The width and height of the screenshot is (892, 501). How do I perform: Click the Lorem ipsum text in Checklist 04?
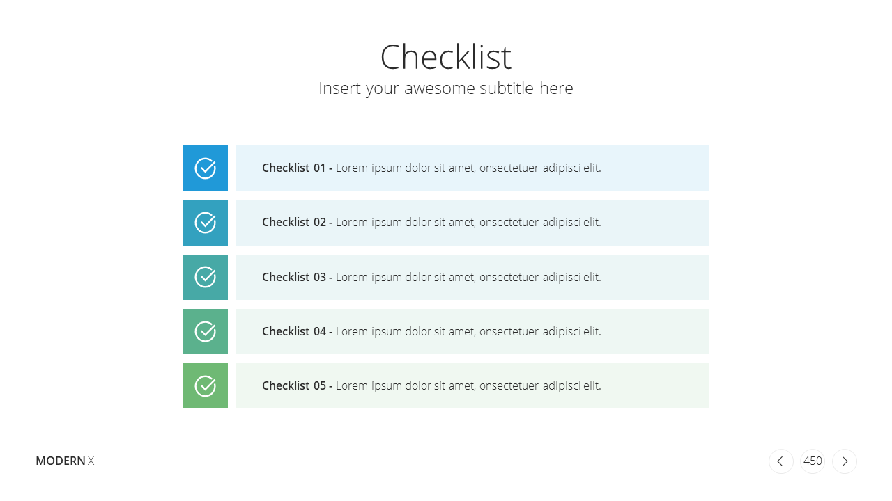(x=468, y=331)
